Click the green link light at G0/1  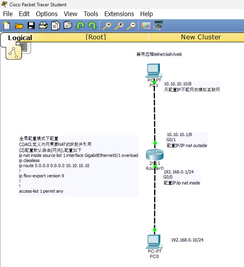click(155, 143)
